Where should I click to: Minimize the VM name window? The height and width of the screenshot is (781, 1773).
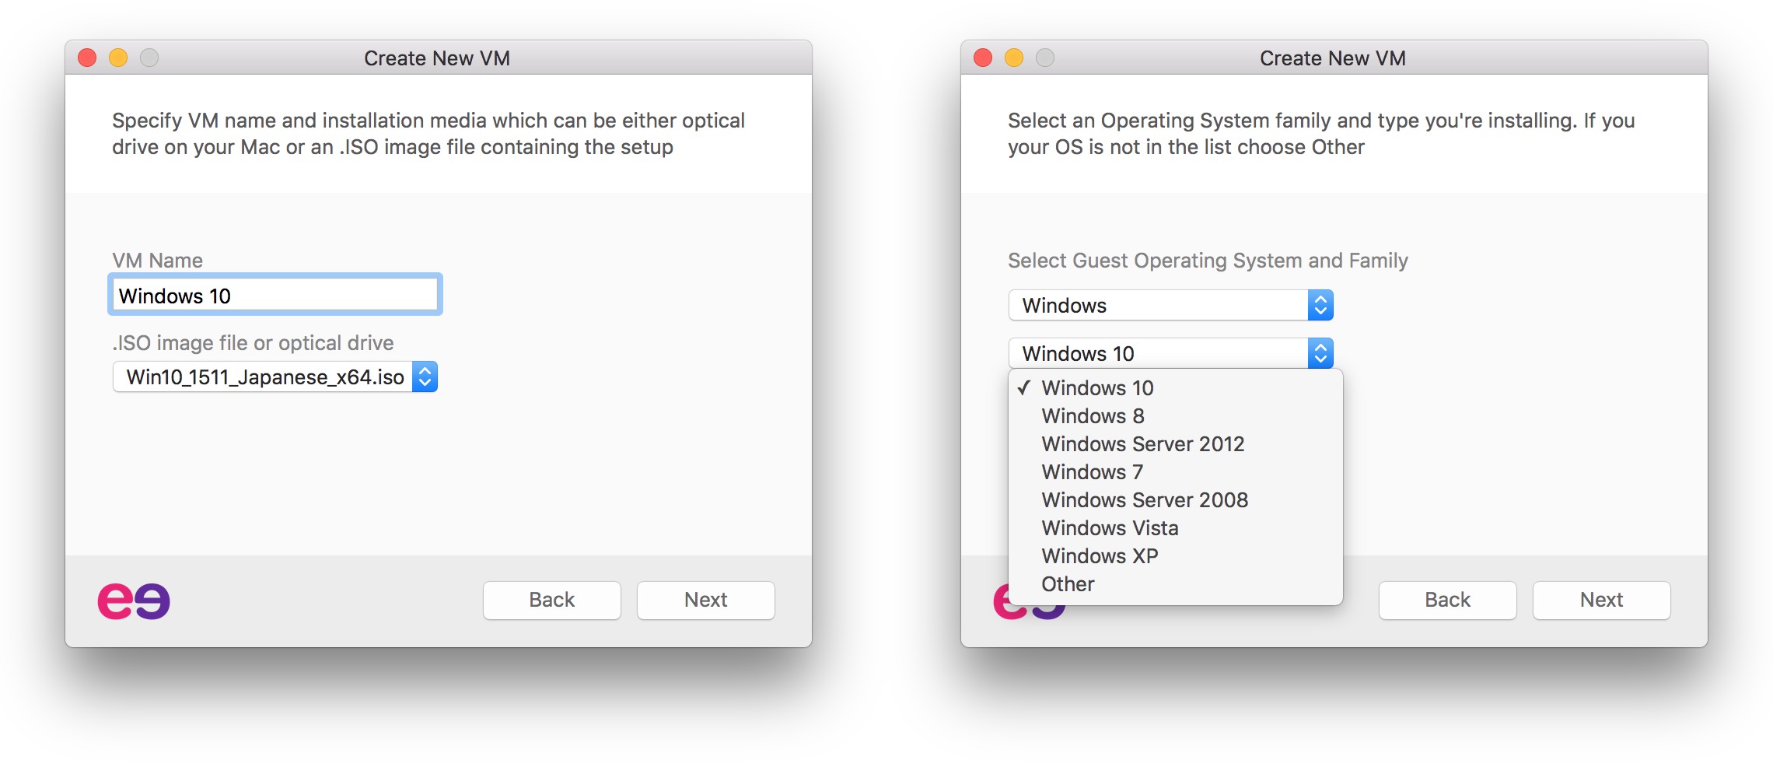pyautogui.click(x=119, y=58)
